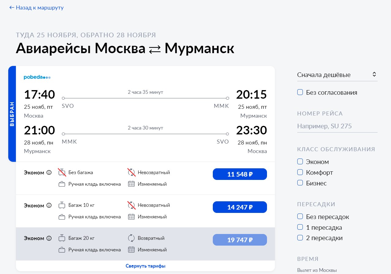Open info icon for 14 247 ₽ Эконом fare
Viewport: 391px width, 274px height.
(49, 206)
